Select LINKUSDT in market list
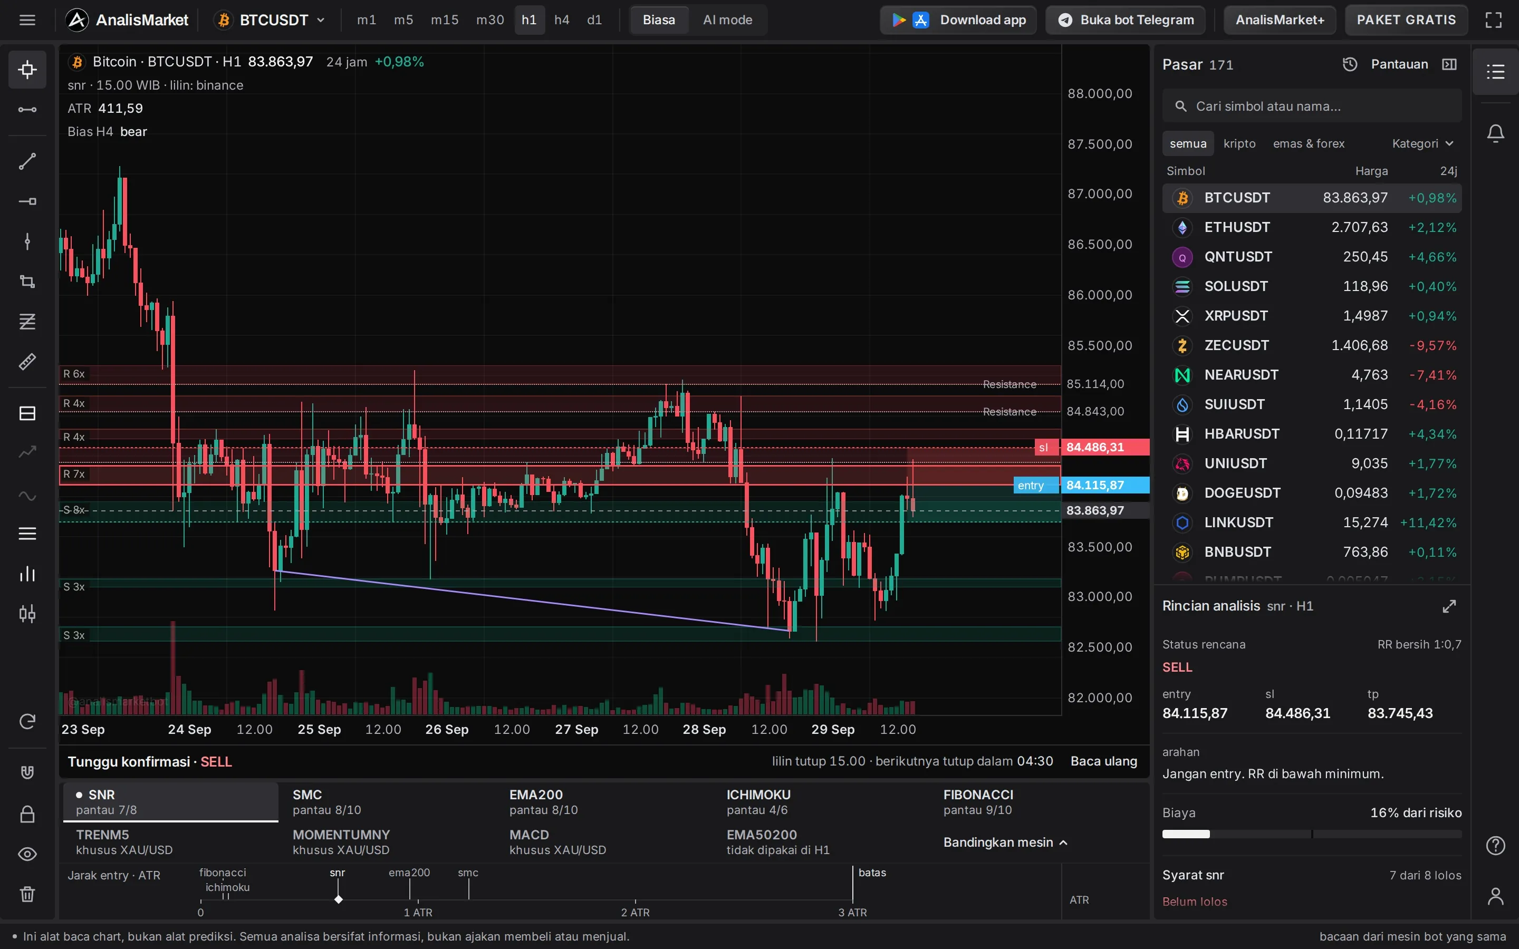 1312,523
